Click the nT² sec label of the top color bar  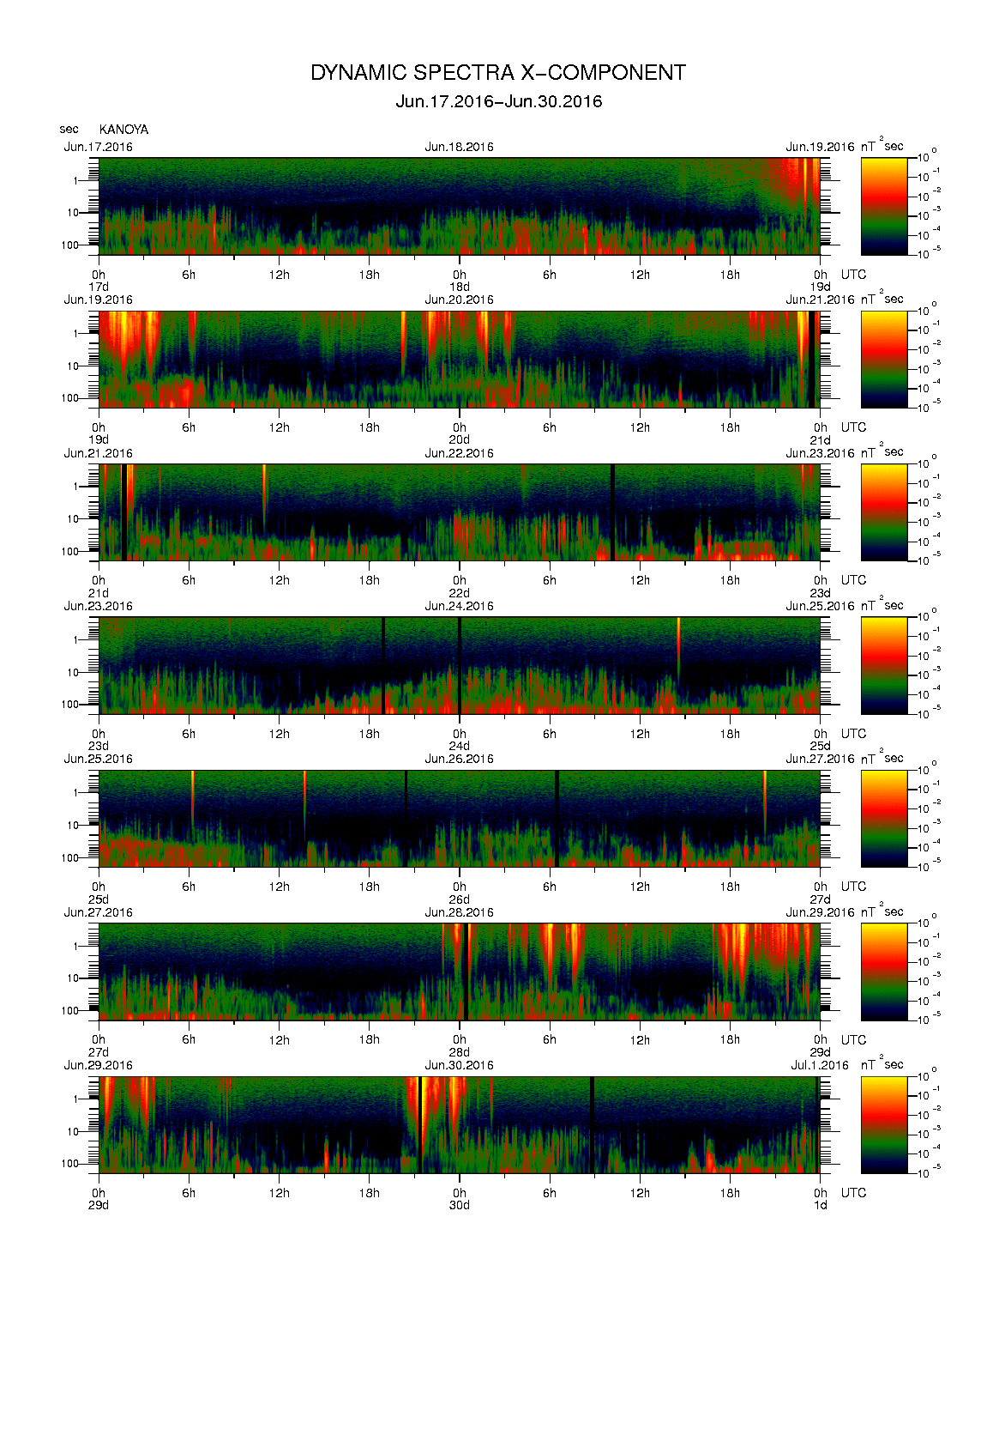pyautogui.click(x=882, y=145)
